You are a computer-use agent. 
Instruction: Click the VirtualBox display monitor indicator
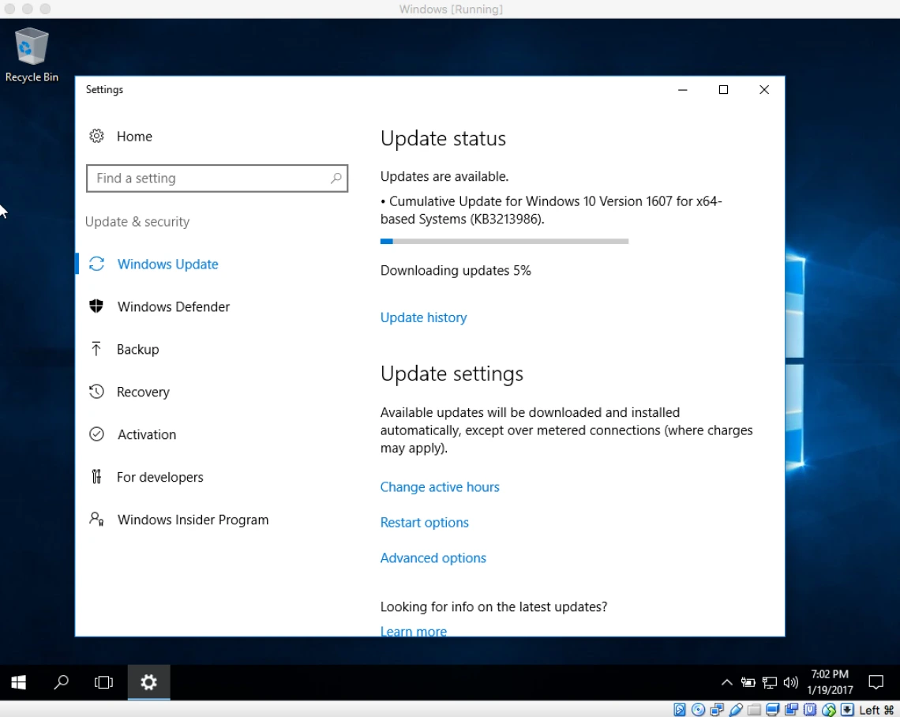tap(773, 710)
